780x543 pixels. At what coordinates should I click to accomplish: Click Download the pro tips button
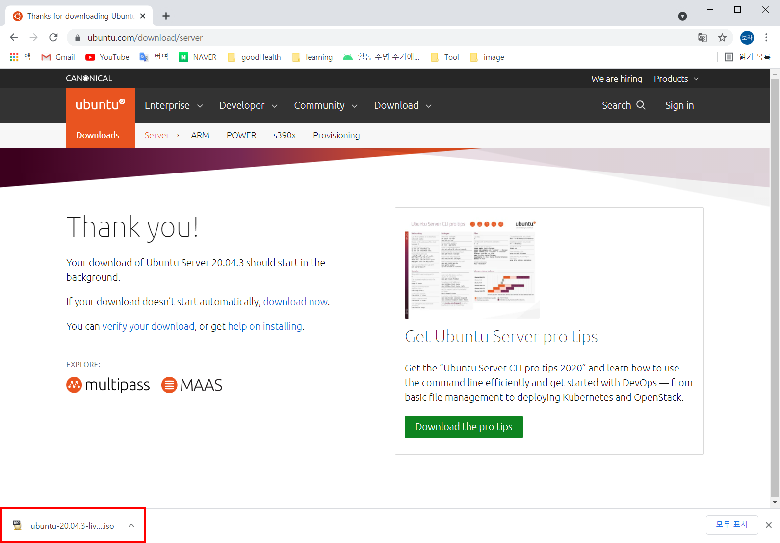click(x=464, y=427)
